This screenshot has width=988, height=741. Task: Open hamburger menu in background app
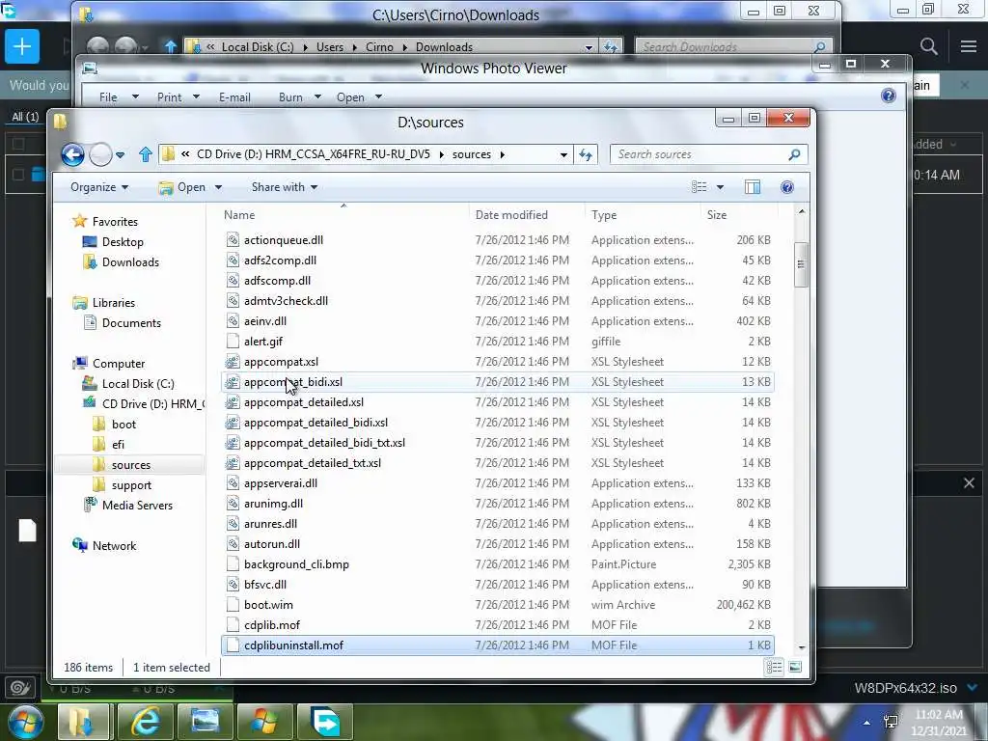click(969, 46)
